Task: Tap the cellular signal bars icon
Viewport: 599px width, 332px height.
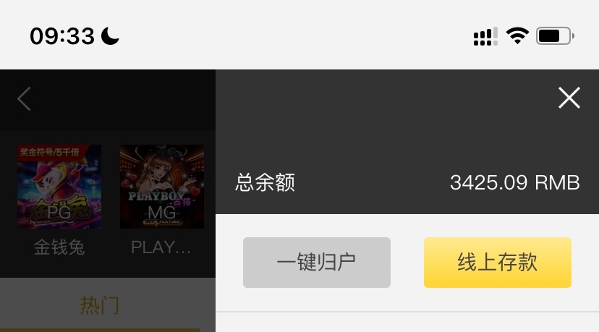Action: point(485,36)
